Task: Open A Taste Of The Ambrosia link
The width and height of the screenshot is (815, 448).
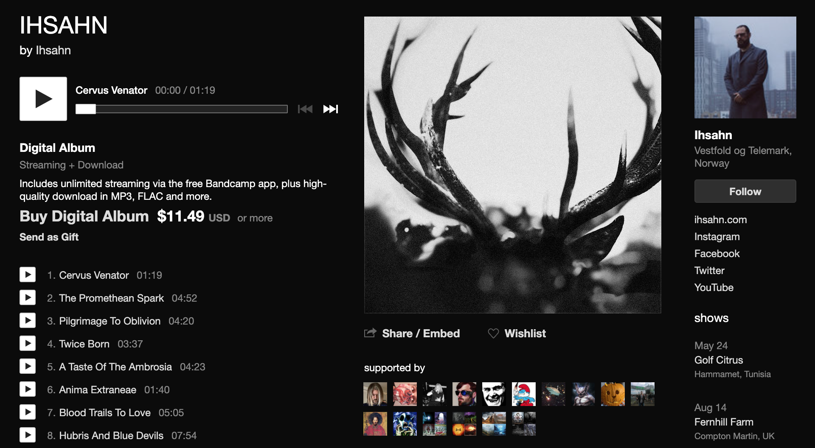Action: pyautogui.click(x=115, y=367)
